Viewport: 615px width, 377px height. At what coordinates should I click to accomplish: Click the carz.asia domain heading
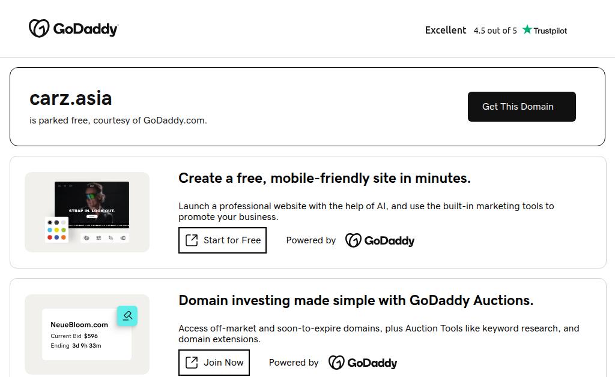[x=71, y=98]
